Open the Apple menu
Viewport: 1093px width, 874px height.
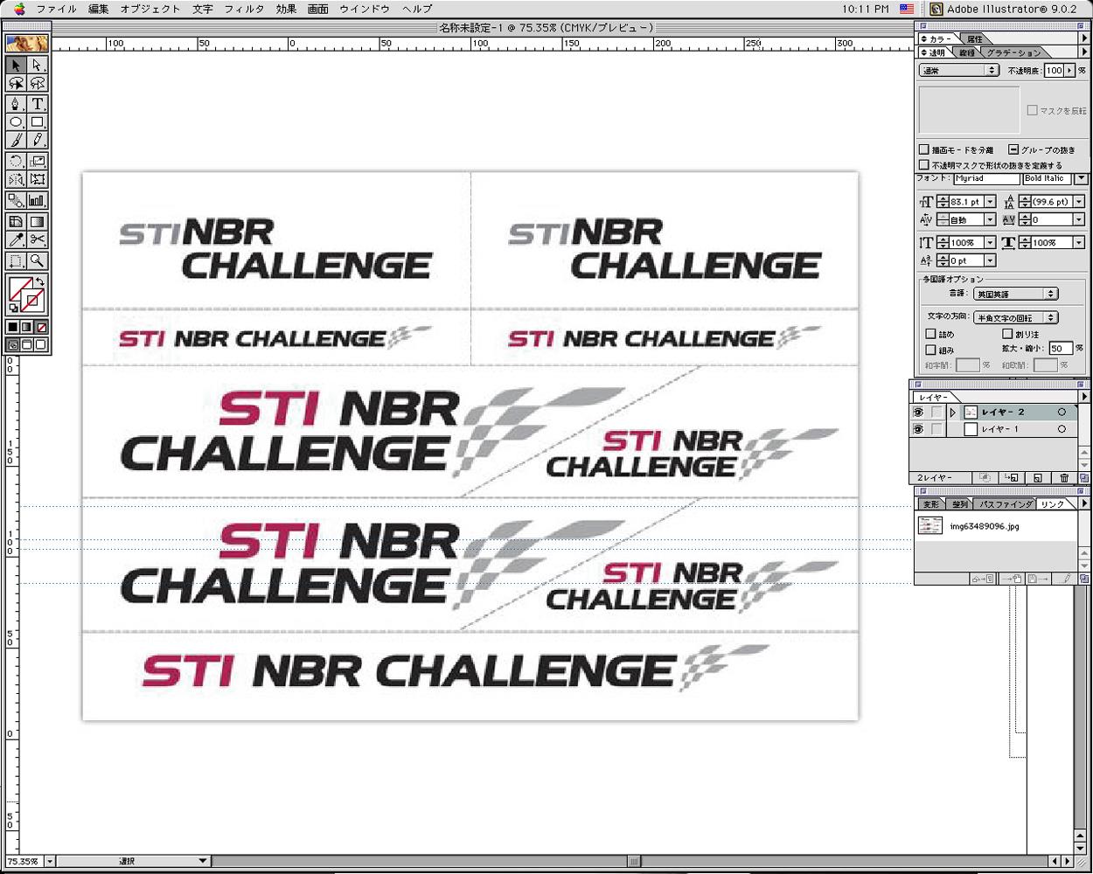pyautogui.click(x=19, y=9)
